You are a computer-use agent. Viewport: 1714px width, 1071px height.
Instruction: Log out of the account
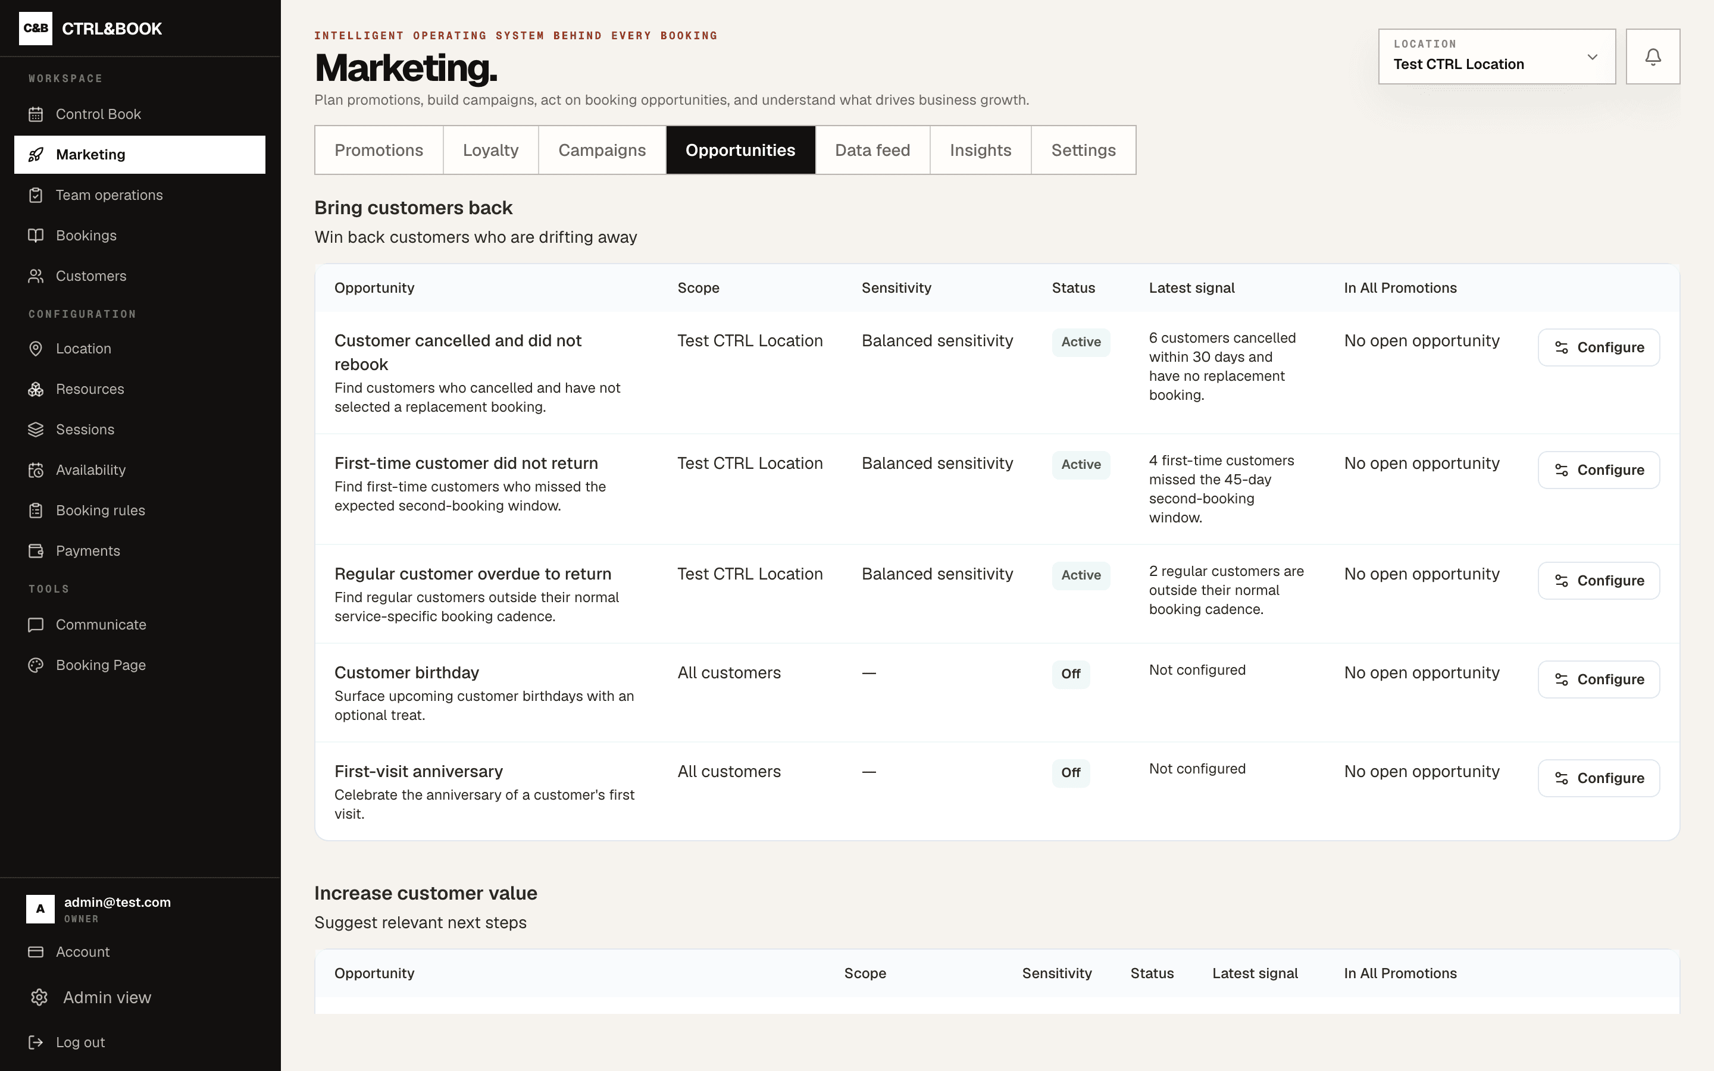coord(139,1042)
